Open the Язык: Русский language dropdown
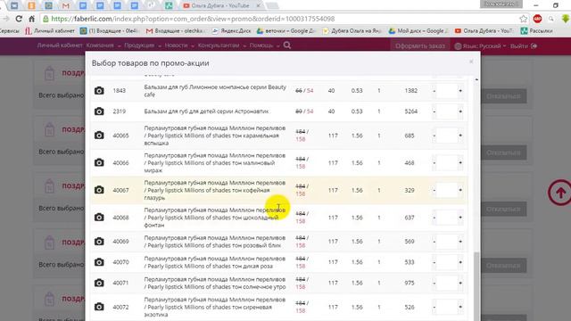Image resolution: width=571 pixels, height=321 pixels. (x=480, y=46)
